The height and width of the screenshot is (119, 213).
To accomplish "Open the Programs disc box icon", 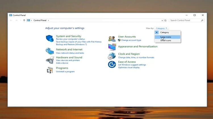I will [50, 70].
